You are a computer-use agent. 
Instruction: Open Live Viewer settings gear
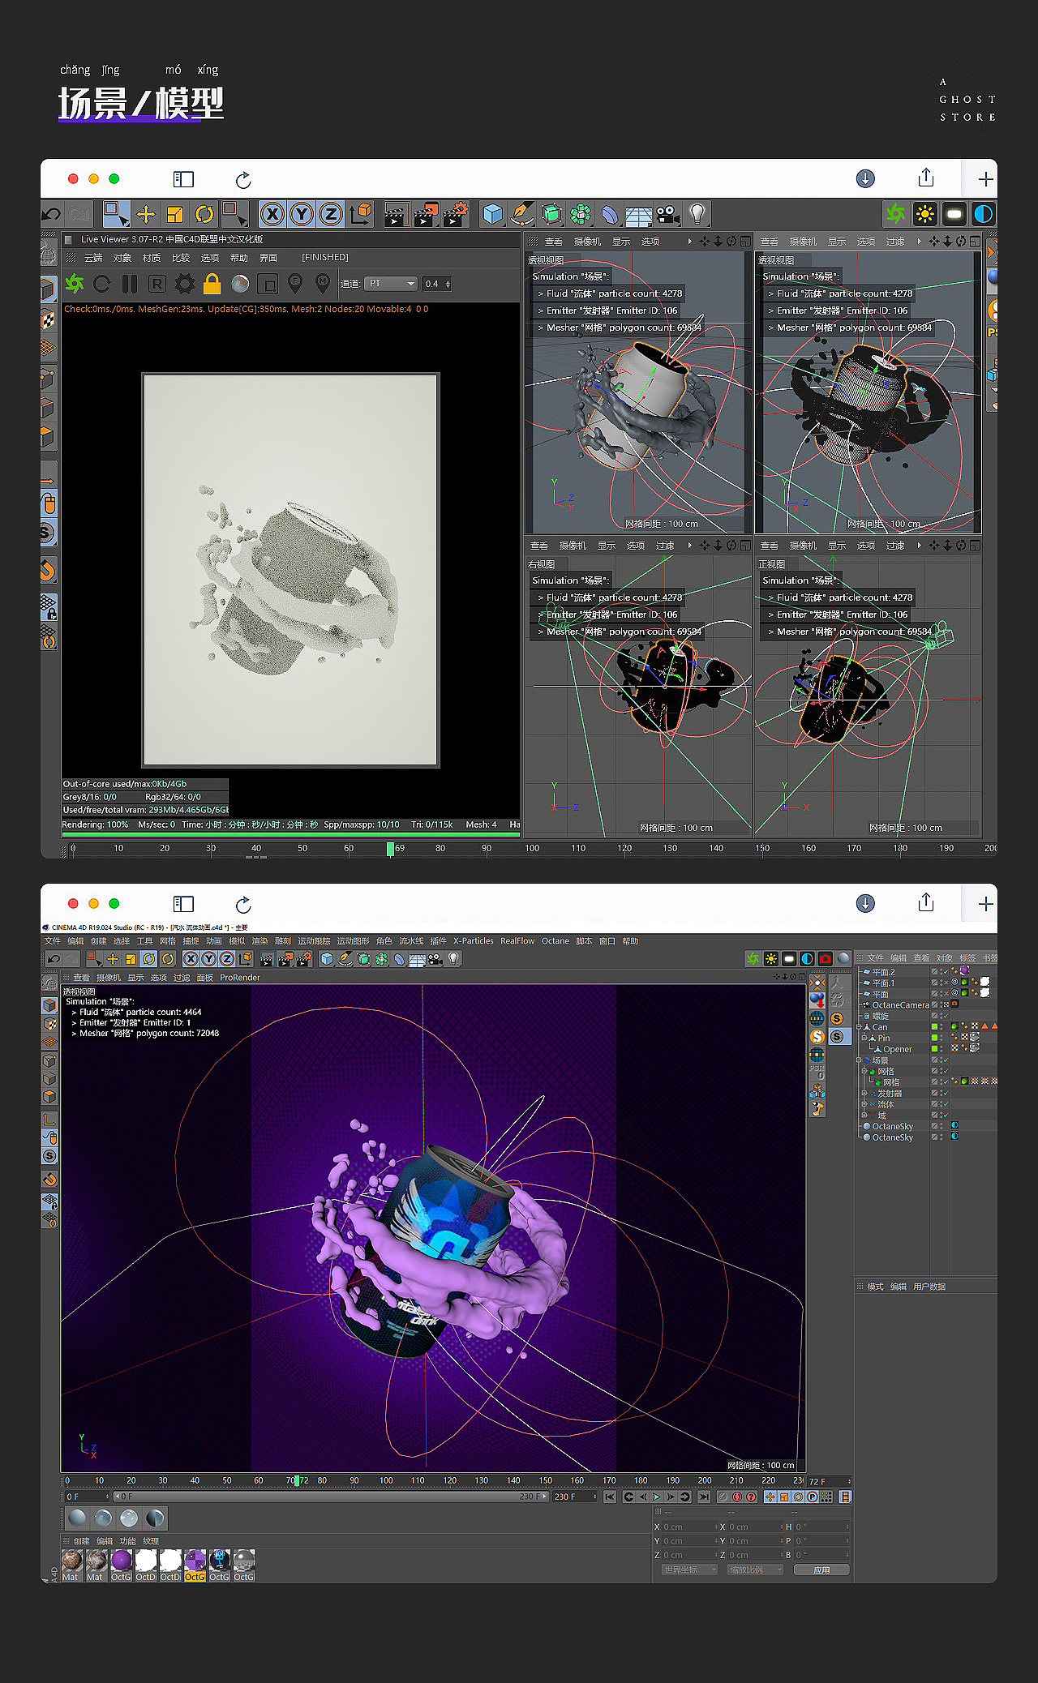[x=185, y=284]
